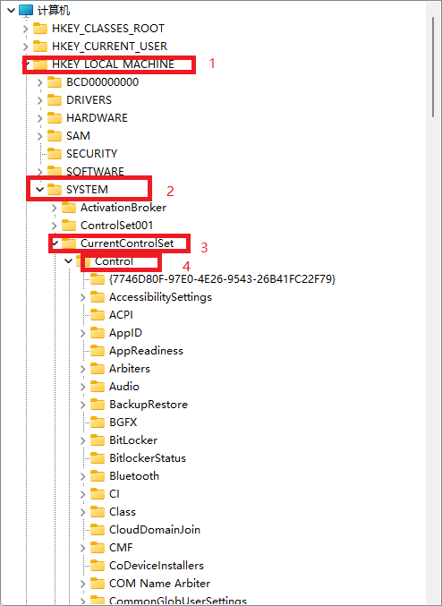Expand the Bluetooth key

click(82, 476)
